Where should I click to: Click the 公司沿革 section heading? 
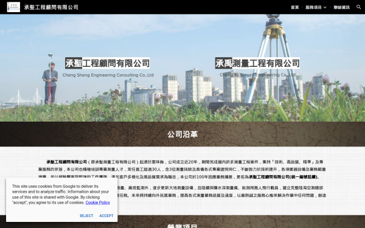182,134
